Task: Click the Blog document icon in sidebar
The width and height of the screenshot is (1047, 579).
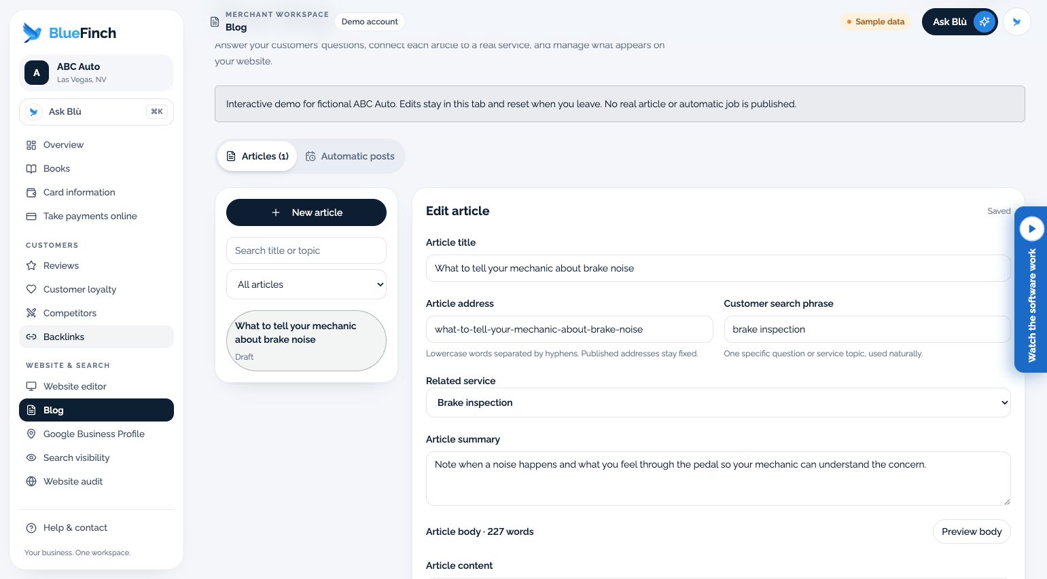Action: click(x=31, y=410)
